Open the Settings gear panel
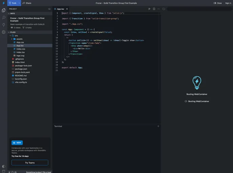233x173 pixels. 4,32
